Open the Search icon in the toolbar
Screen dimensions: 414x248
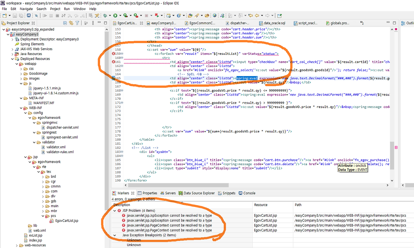tap(37, 15)
